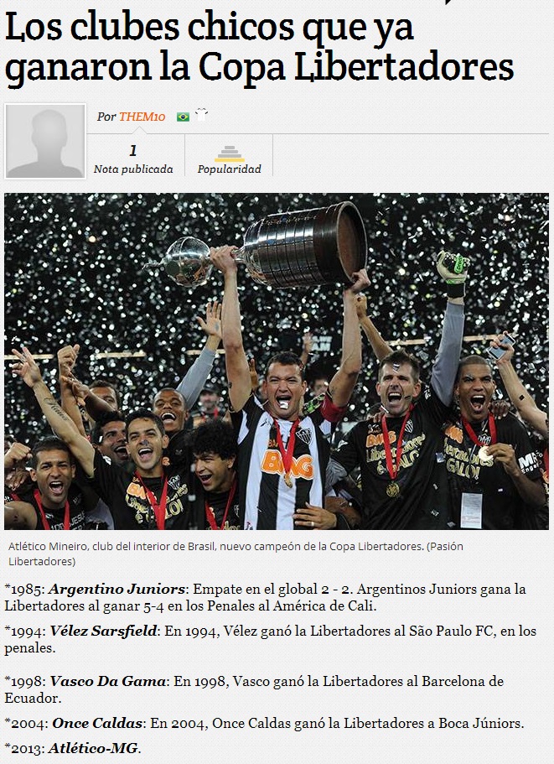
Task: Click the photo caption mentioning Pasión Libertadores
Action: (236, 554)
